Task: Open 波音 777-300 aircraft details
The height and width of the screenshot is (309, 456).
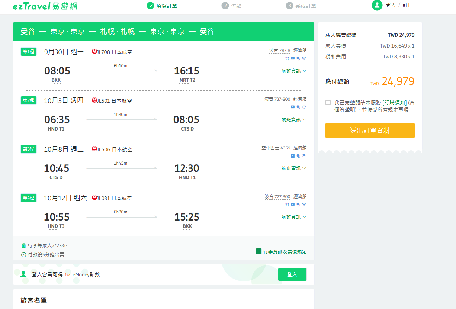Action: [x=277, y=197]
